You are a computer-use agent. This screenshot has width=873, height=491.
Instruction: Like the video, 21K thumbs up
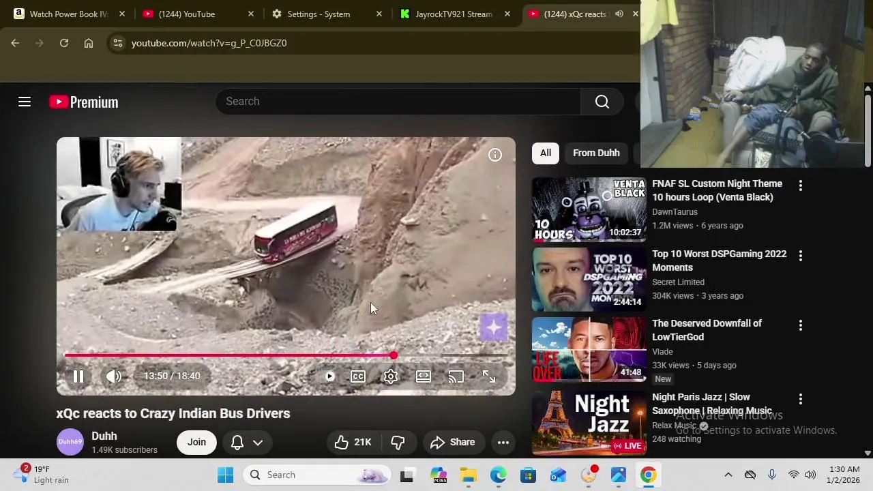click(x=353, y=442)
